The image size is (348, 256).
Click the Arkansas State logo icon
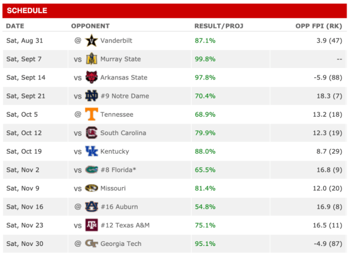point(92,77)
